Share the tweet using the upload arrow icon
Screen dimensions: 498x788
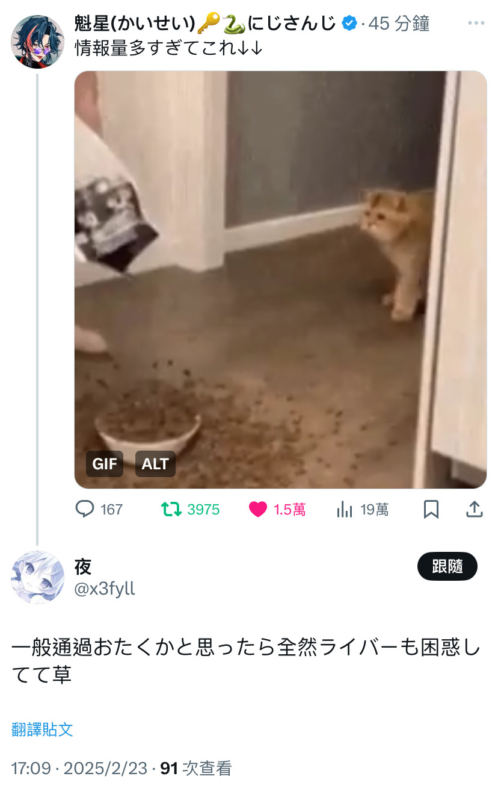(x=475, y=510)
